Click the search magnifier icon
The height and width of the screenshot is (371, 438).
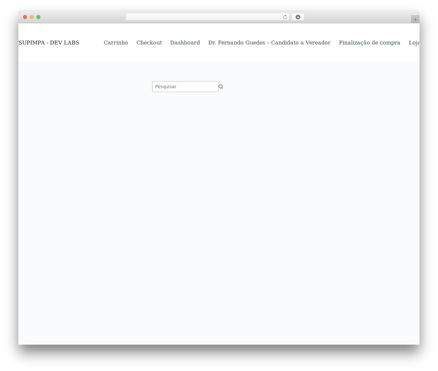(x=221, y=87)
